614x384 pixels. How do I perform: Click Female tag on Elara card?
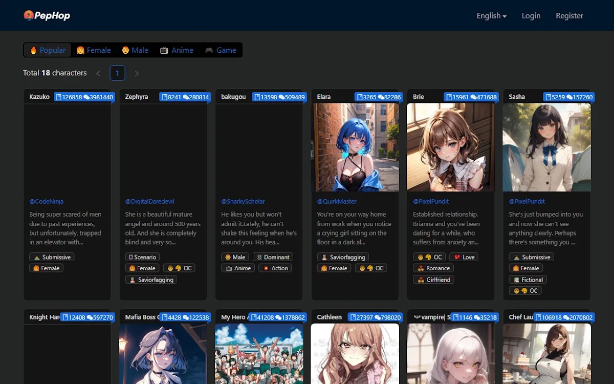(334, 268)
